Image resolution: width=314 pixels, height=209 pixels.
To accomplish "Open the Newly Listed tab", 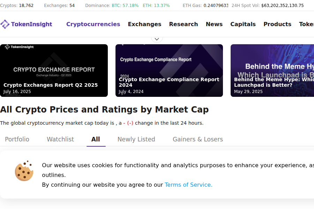I will pyautogui.click(x=136, y=139).
